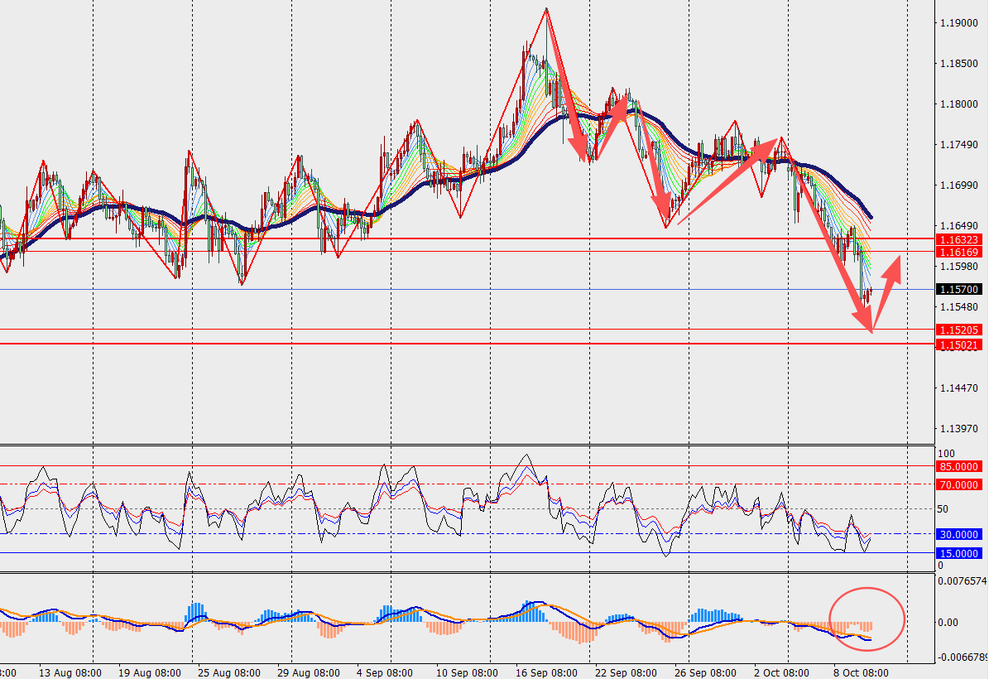Click the blue 30.0000 oscillator level label

tap(958, 535)
